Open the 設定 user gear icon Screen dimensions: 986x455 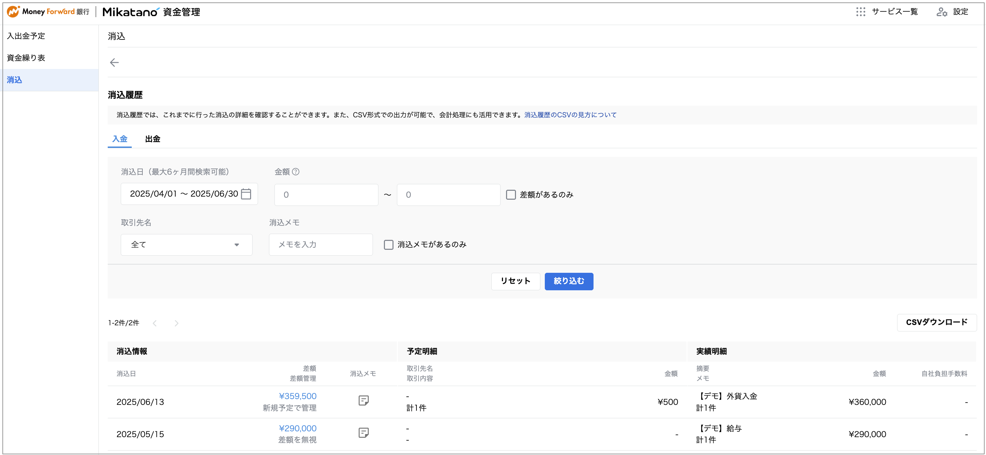click(x=942, y=12)
